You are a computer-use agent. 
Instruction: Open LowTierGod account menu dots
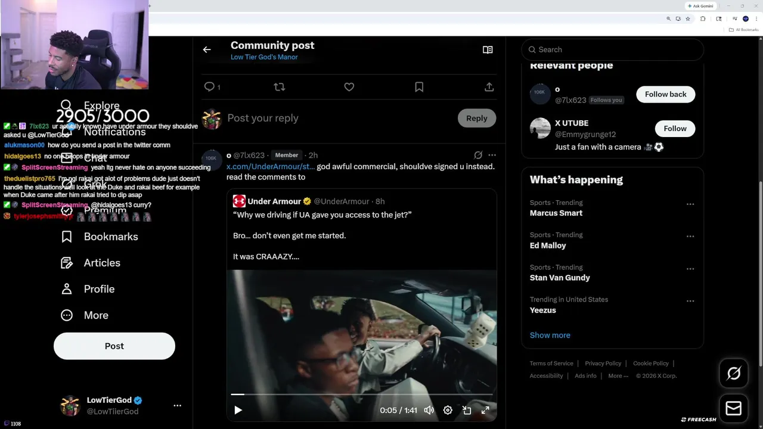click(x=177, y=406)
